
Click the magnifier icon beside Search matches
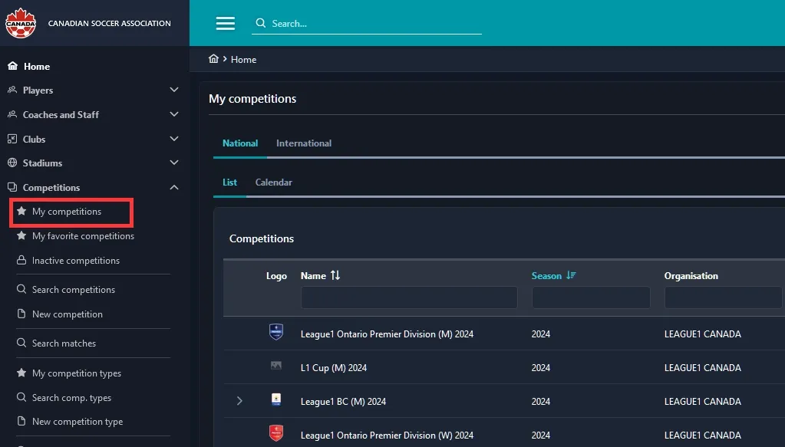click(21, 343)
